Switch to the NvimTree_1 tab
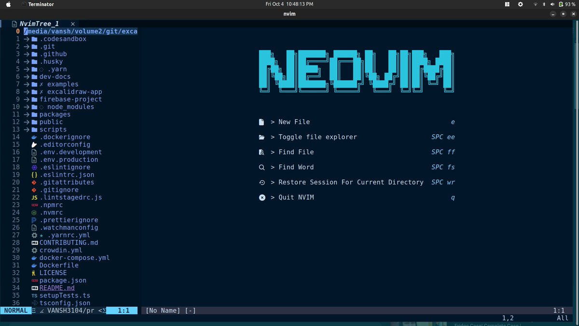 pyautogui.click(x=39, y=24)
